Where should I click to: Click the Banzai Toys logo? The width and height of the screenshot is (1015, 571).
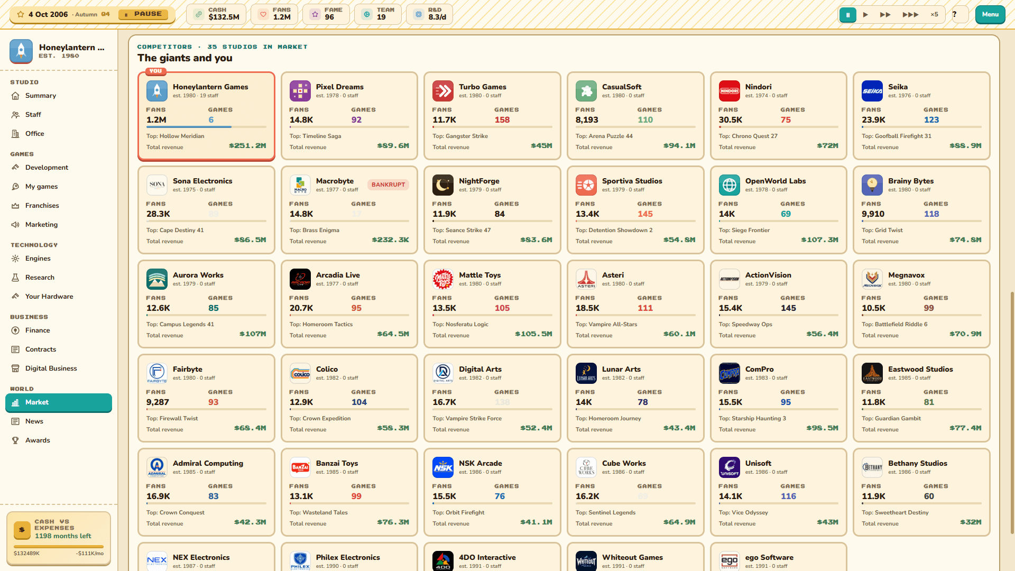pos(300,467)
